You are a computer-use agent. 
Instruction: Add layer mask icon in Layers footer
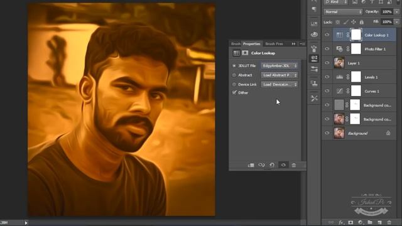[350, 222]
